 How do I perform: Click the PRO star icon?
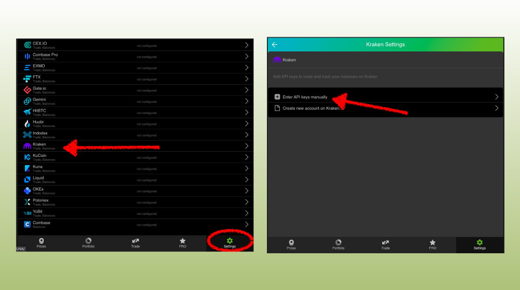[182, 242]
